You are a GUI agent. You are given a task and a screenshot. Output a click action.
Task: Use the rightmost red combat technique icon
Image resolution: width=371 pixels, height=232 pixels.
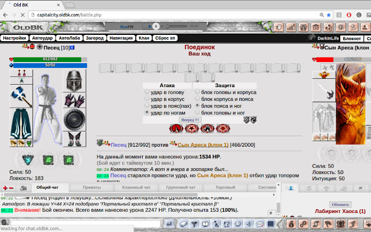pyautogui.click(x=223, y=129)
